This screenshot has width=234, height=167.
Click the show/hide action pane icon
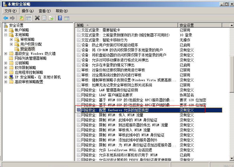(x=67, y=18)
